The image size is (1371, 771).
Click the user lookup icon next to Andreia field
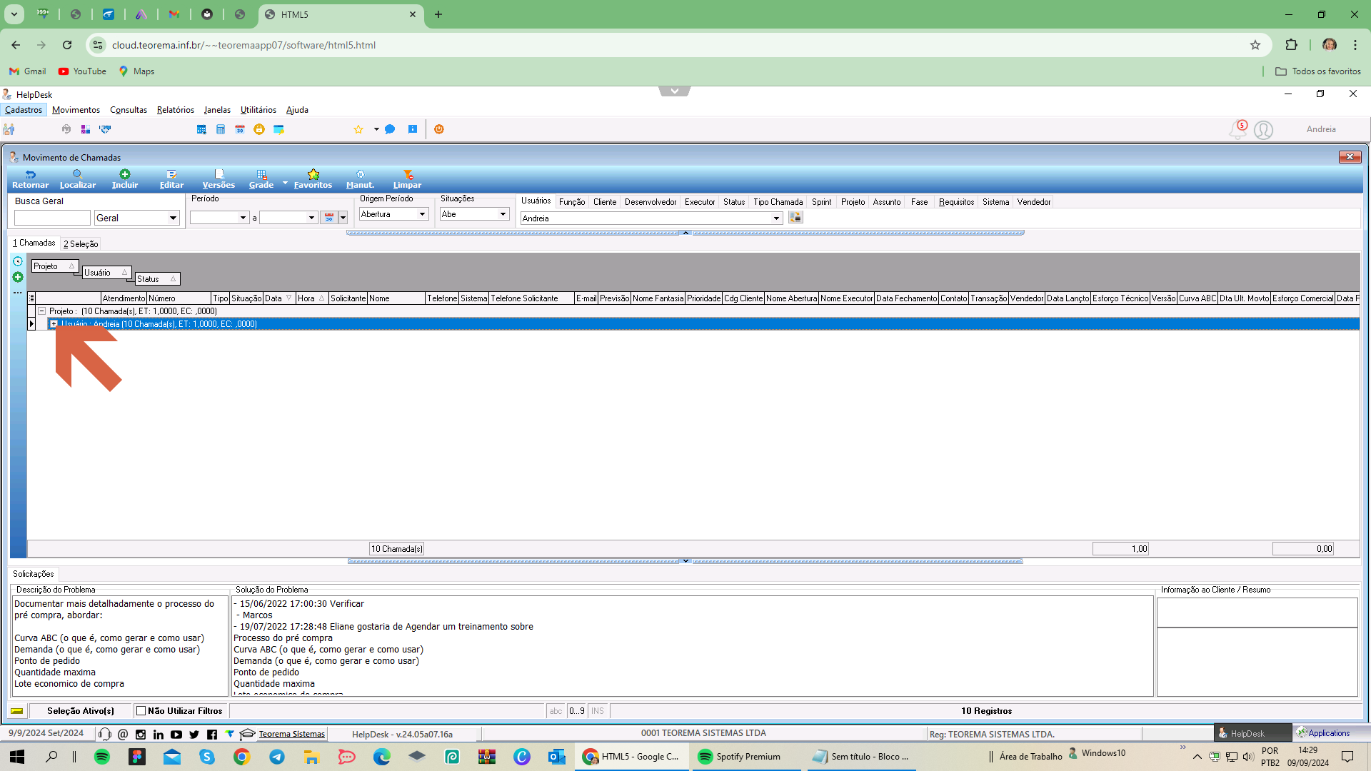(x=795, y=218)
